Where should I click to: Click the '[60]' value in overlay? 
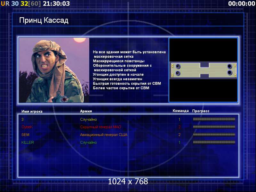tap(35, 4)
